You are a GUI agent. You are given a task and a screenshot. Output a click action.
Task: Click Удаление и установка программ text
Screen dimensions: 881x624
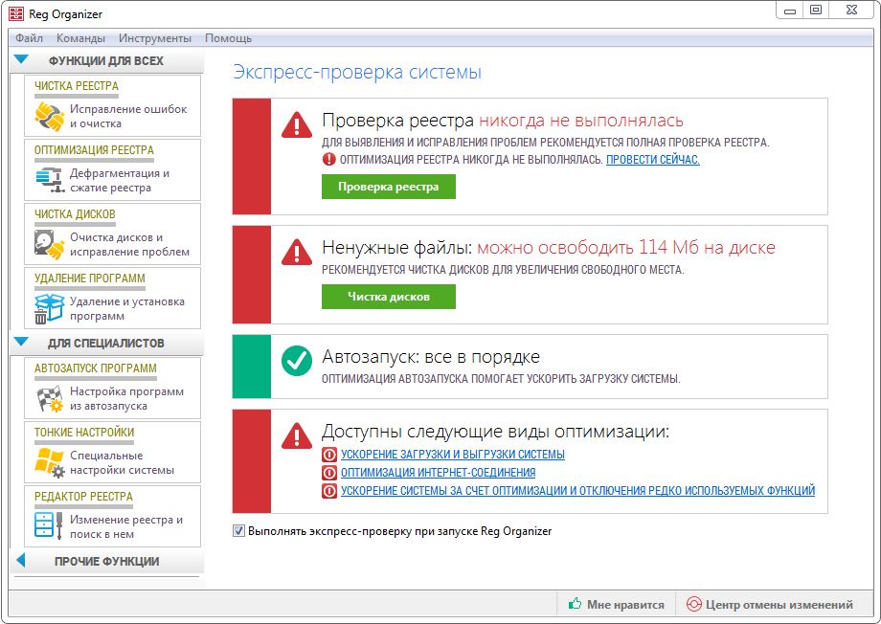point(127,308)
